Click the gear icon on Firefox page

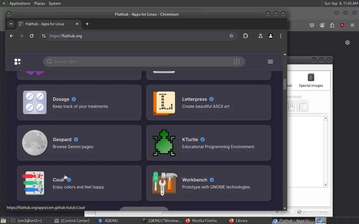348,43
